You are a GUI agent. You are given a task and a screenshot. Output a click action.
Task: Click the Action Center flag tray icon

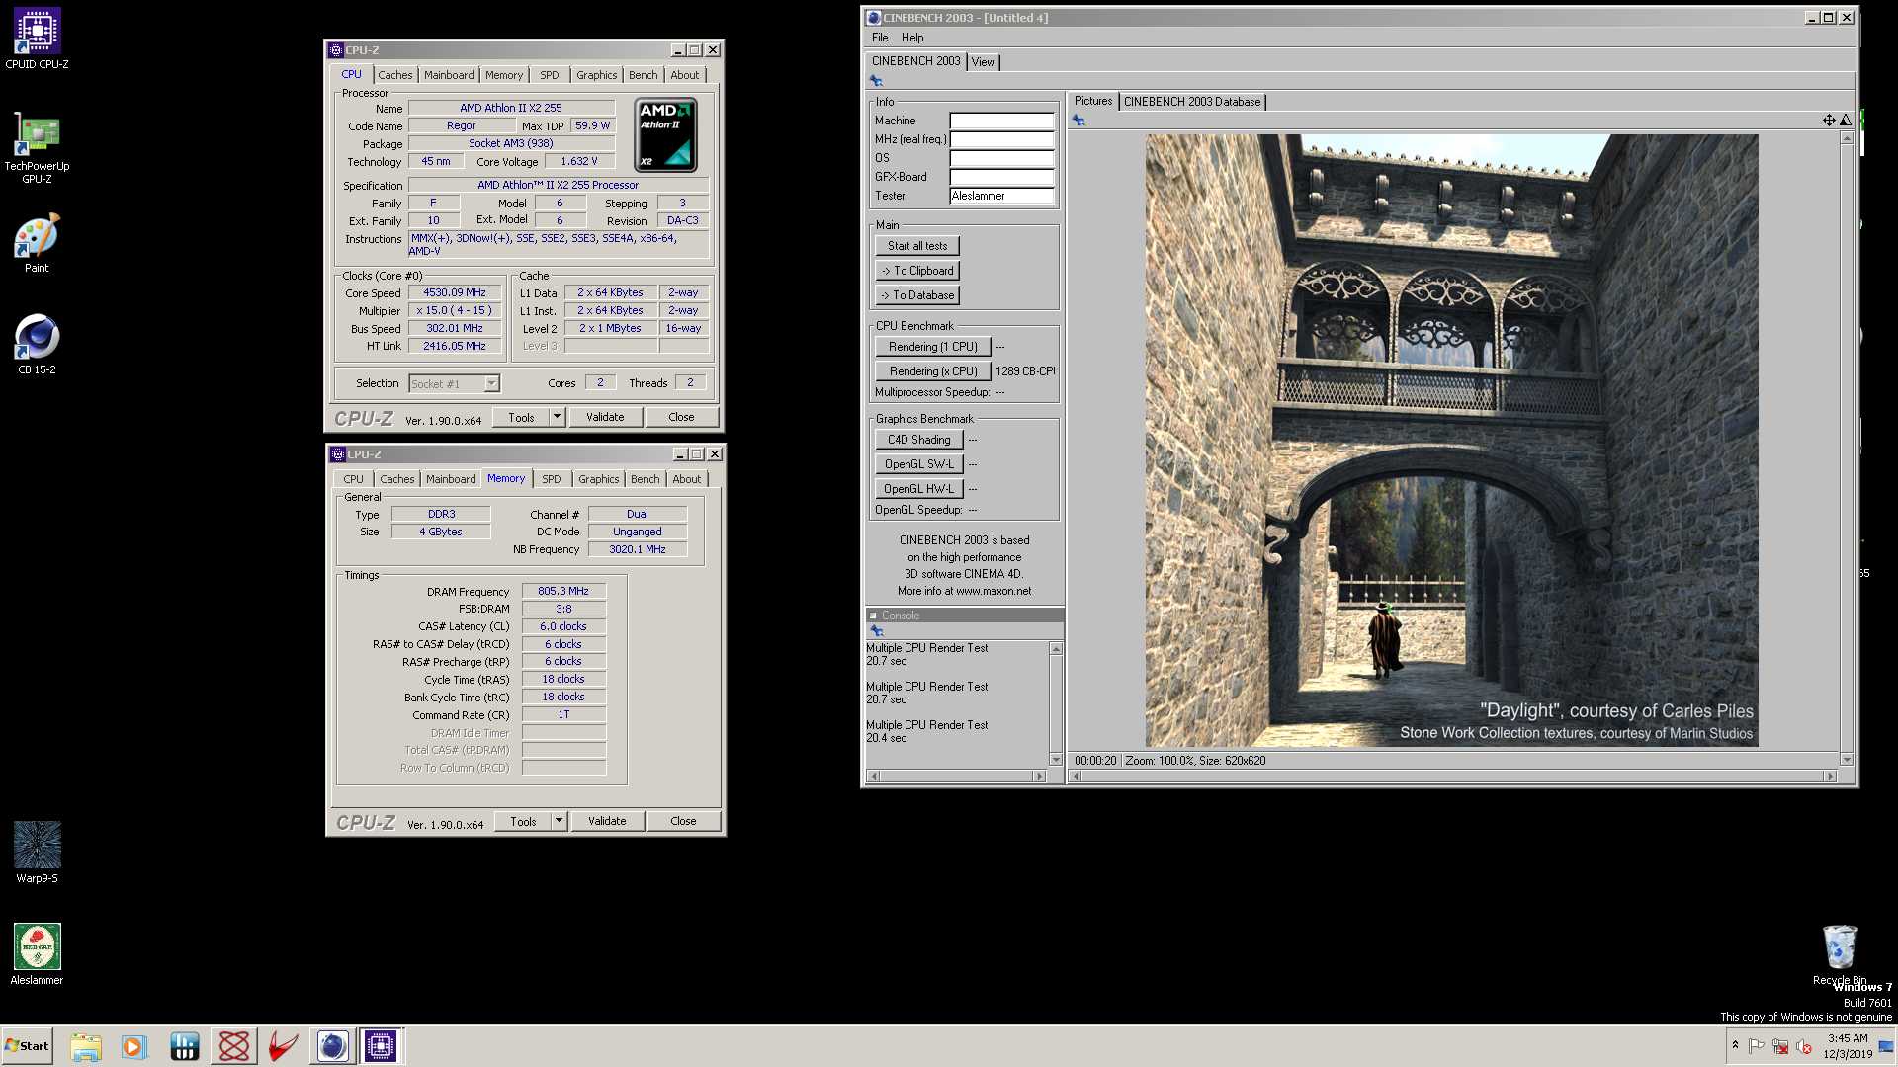1757,1046
